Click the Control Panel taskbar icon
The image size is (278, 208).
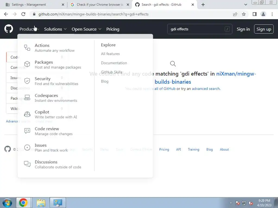click(58, 203)
